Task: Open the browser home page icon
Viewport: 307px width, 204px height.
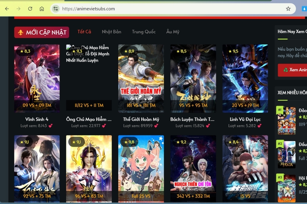Action: pos(42,9)
